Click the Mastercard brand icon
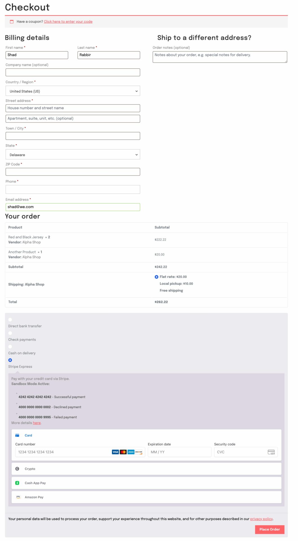 point(123,452)
